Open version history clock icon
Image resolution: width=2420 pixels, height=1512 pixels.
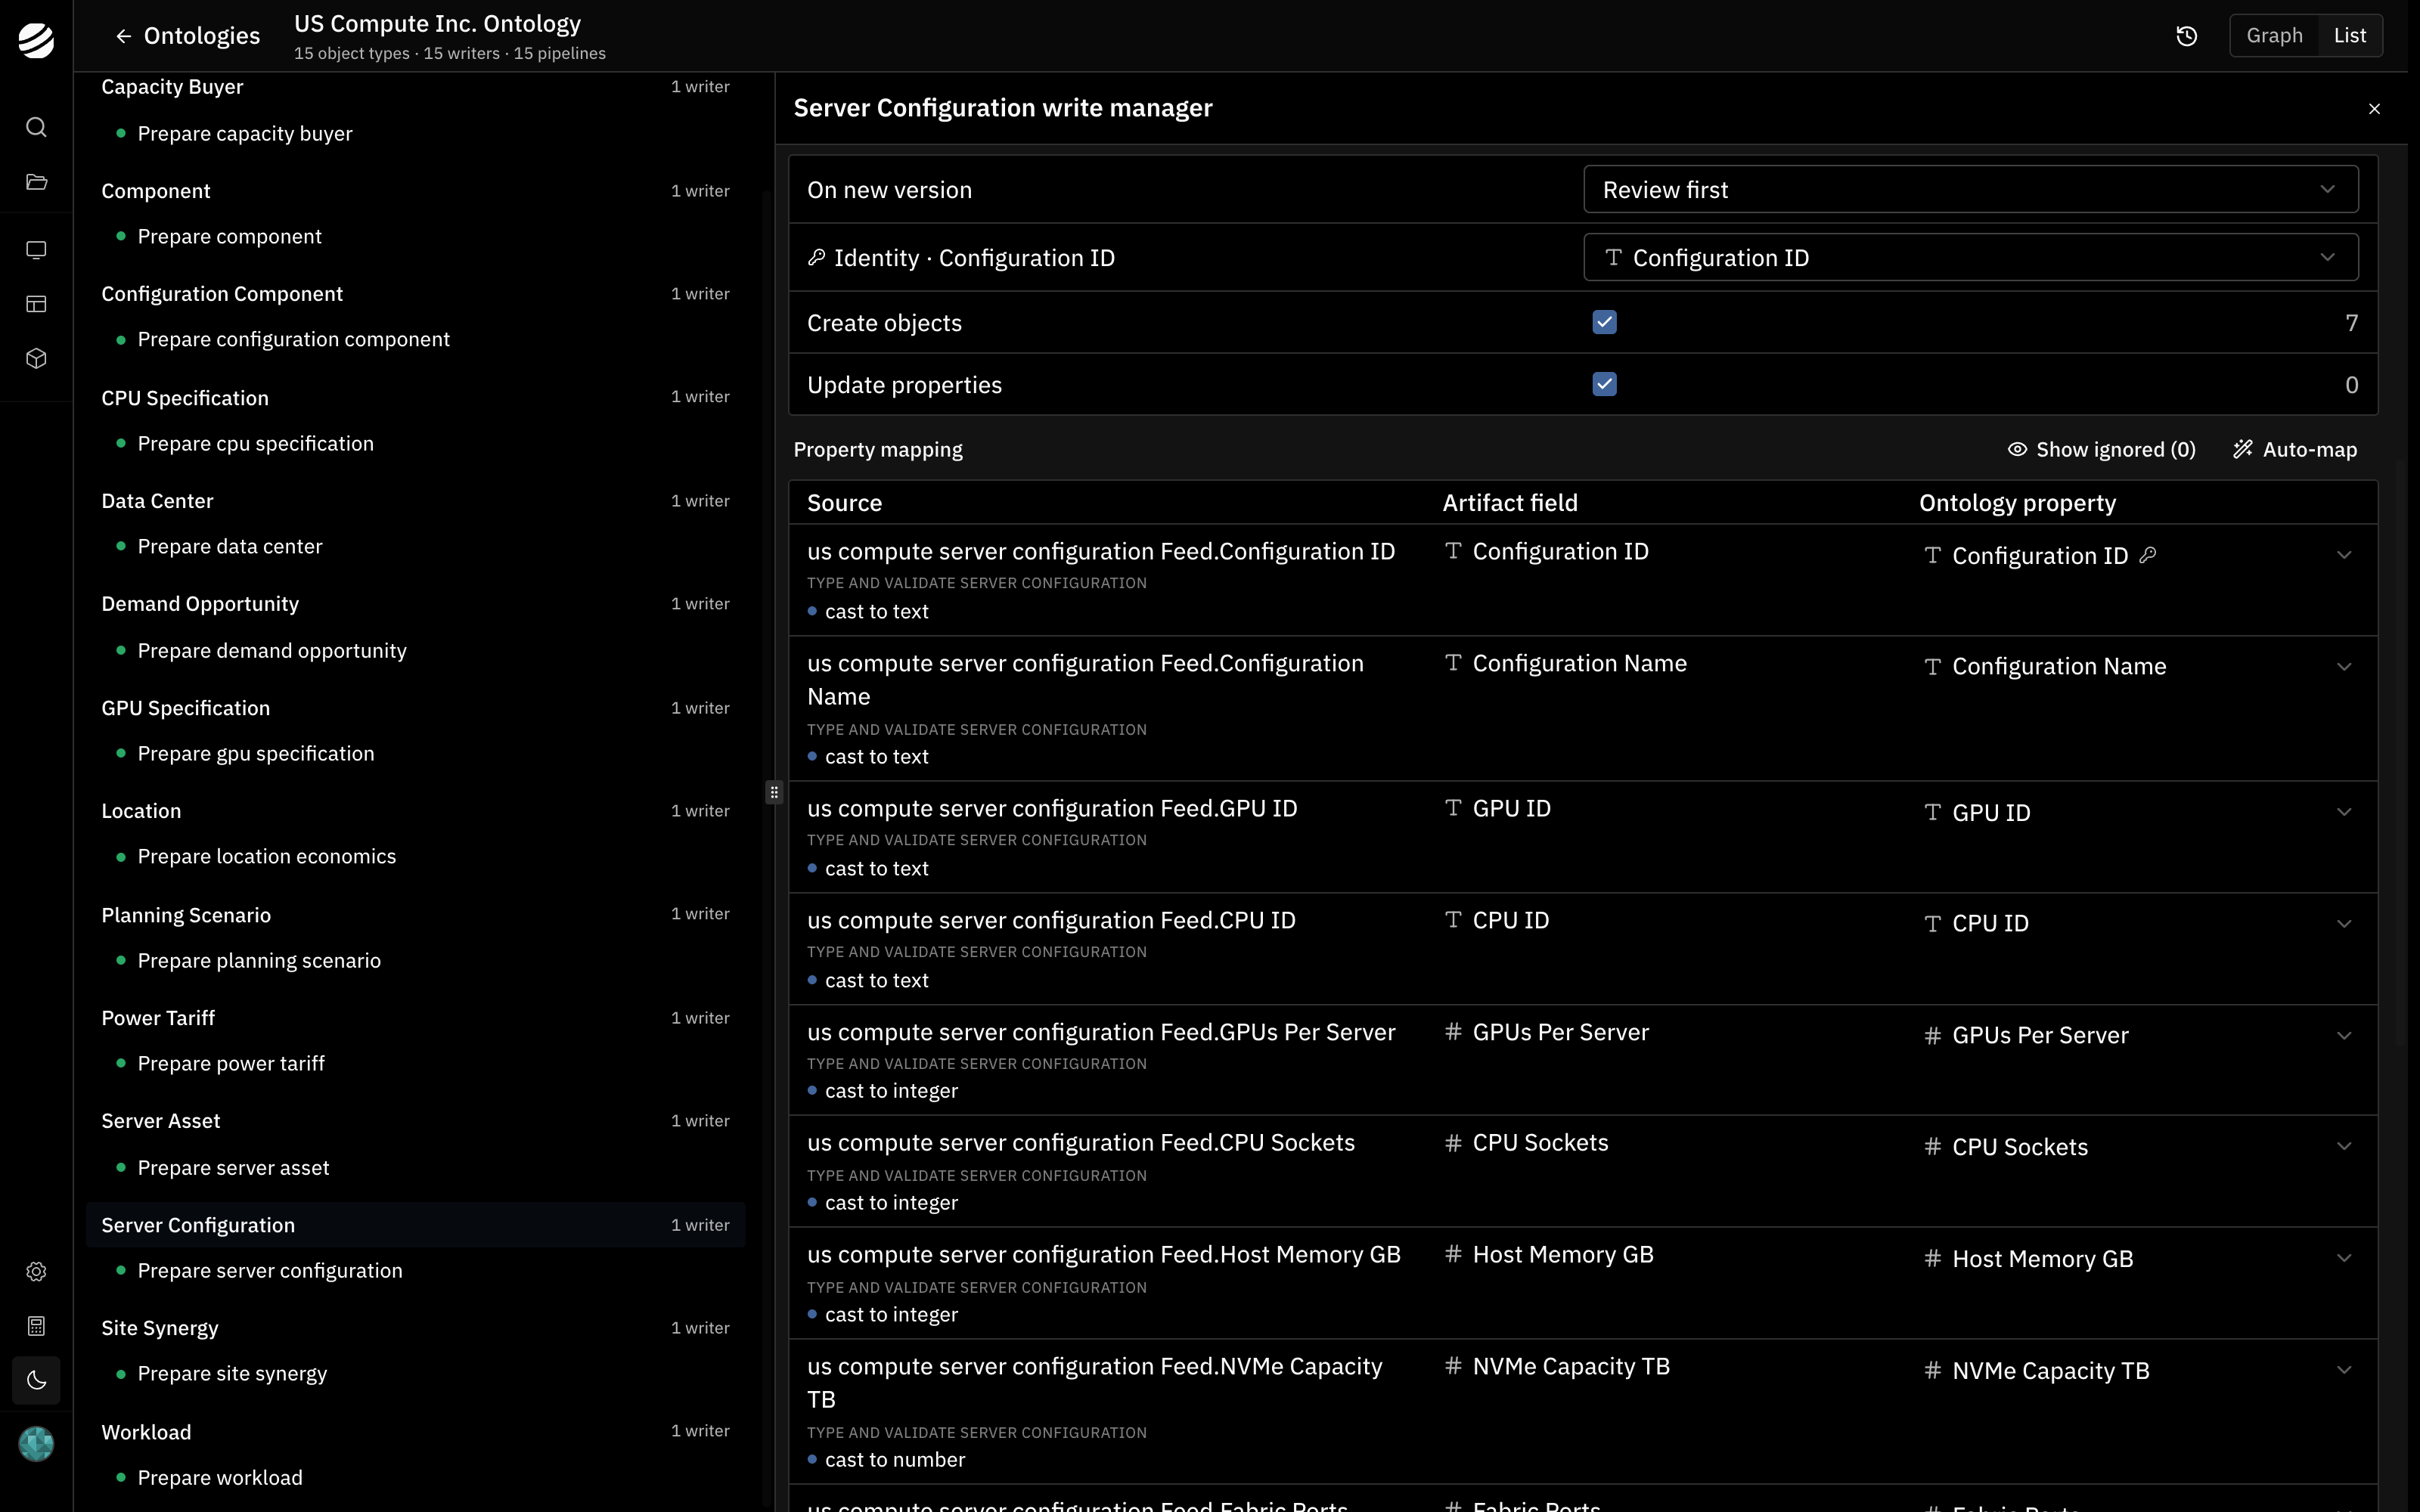click(2187, 36)
